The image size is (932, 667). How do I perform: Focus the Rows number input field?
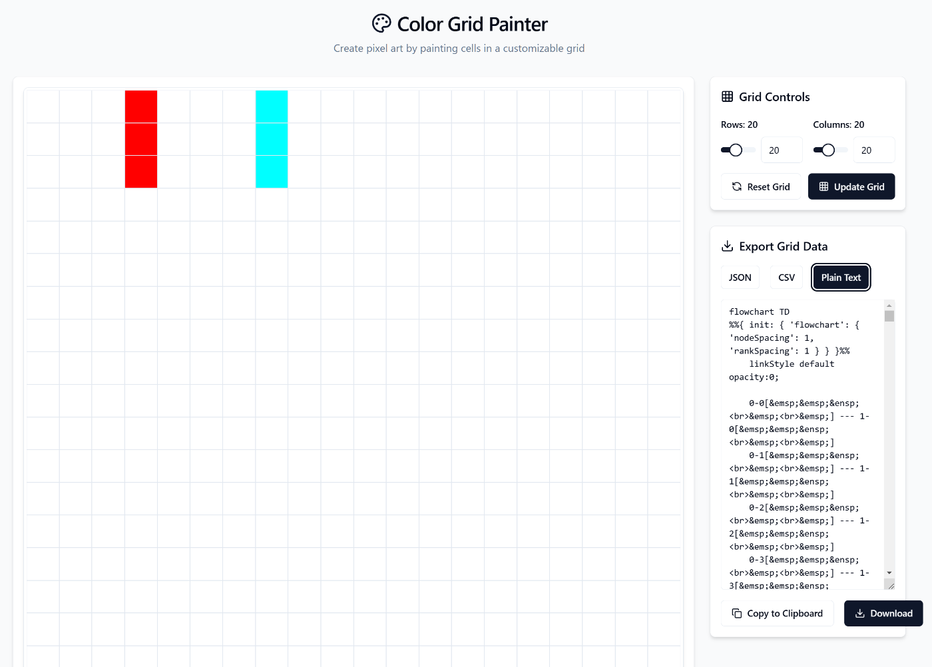click(x=782, y=150)
